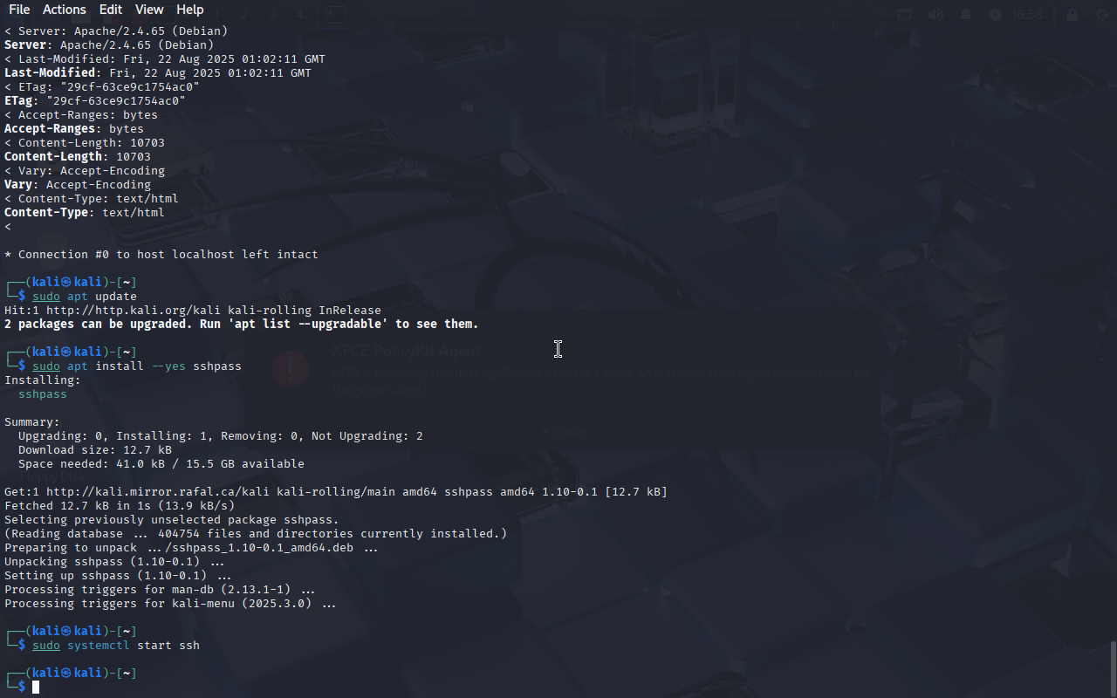Click the bold 'Last-Modified' header label

pyautogui.click(x=50, y=73)
